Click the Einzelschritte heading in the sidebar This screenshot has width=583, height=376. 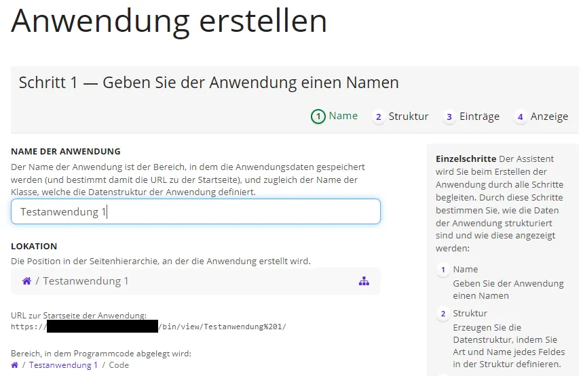tap(466, 159)
